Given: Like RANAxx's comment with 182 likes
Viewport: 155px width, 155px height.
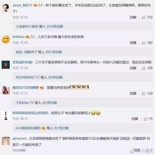Looking at the screenshot, I should 144,43.
